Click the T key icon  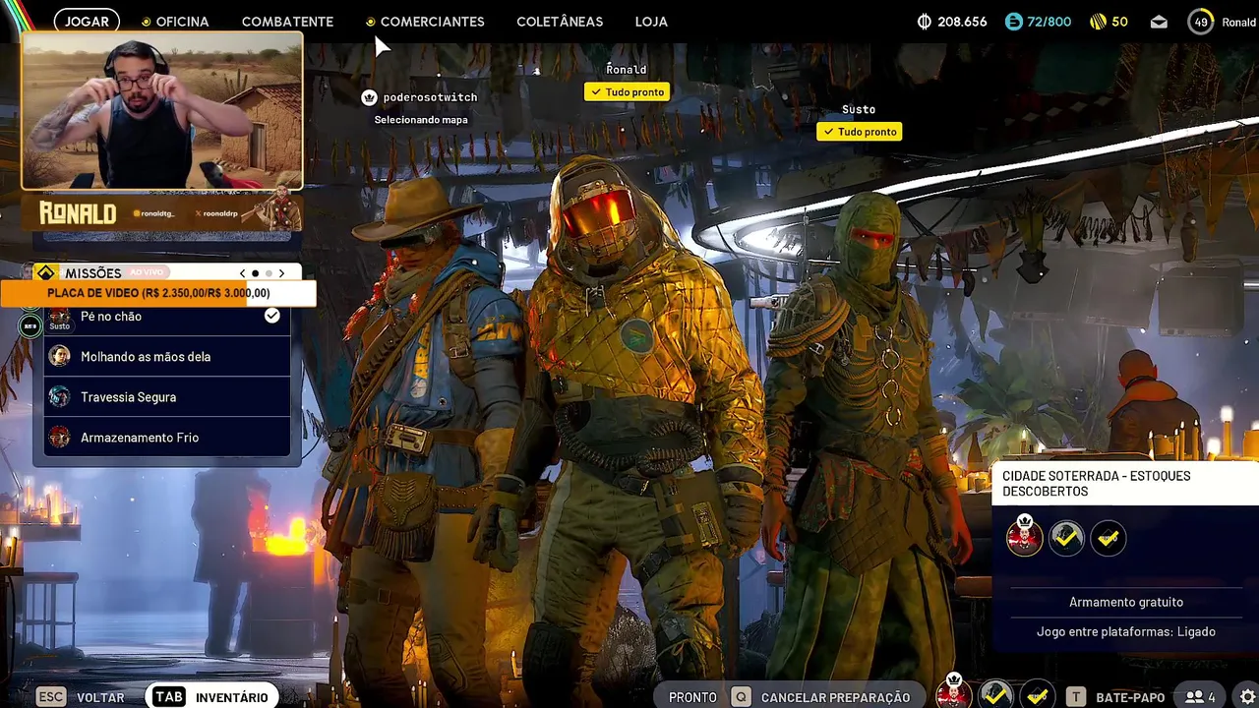(1076, 696)
